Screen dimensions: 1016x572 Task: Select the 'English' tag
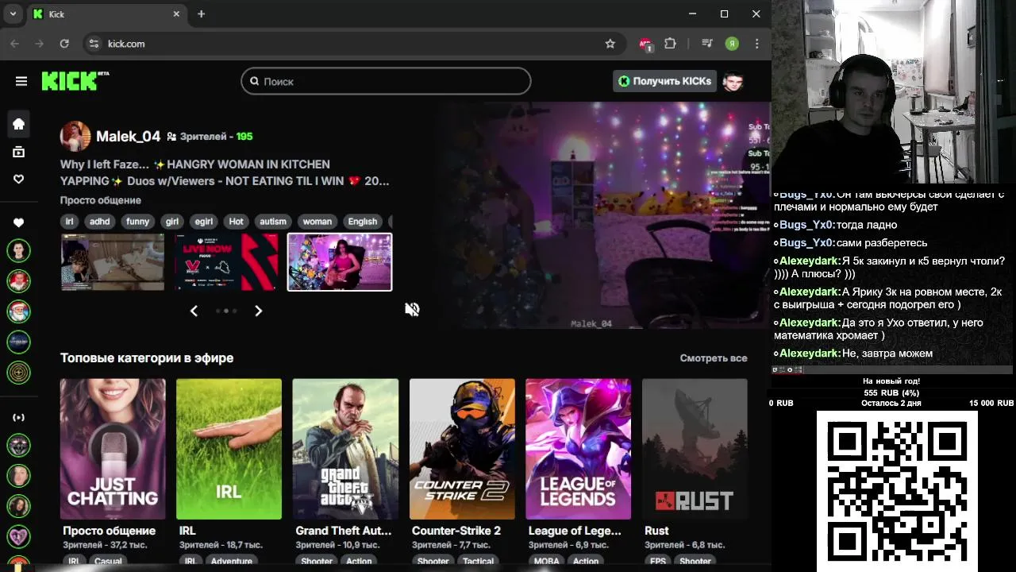(363, 222)
